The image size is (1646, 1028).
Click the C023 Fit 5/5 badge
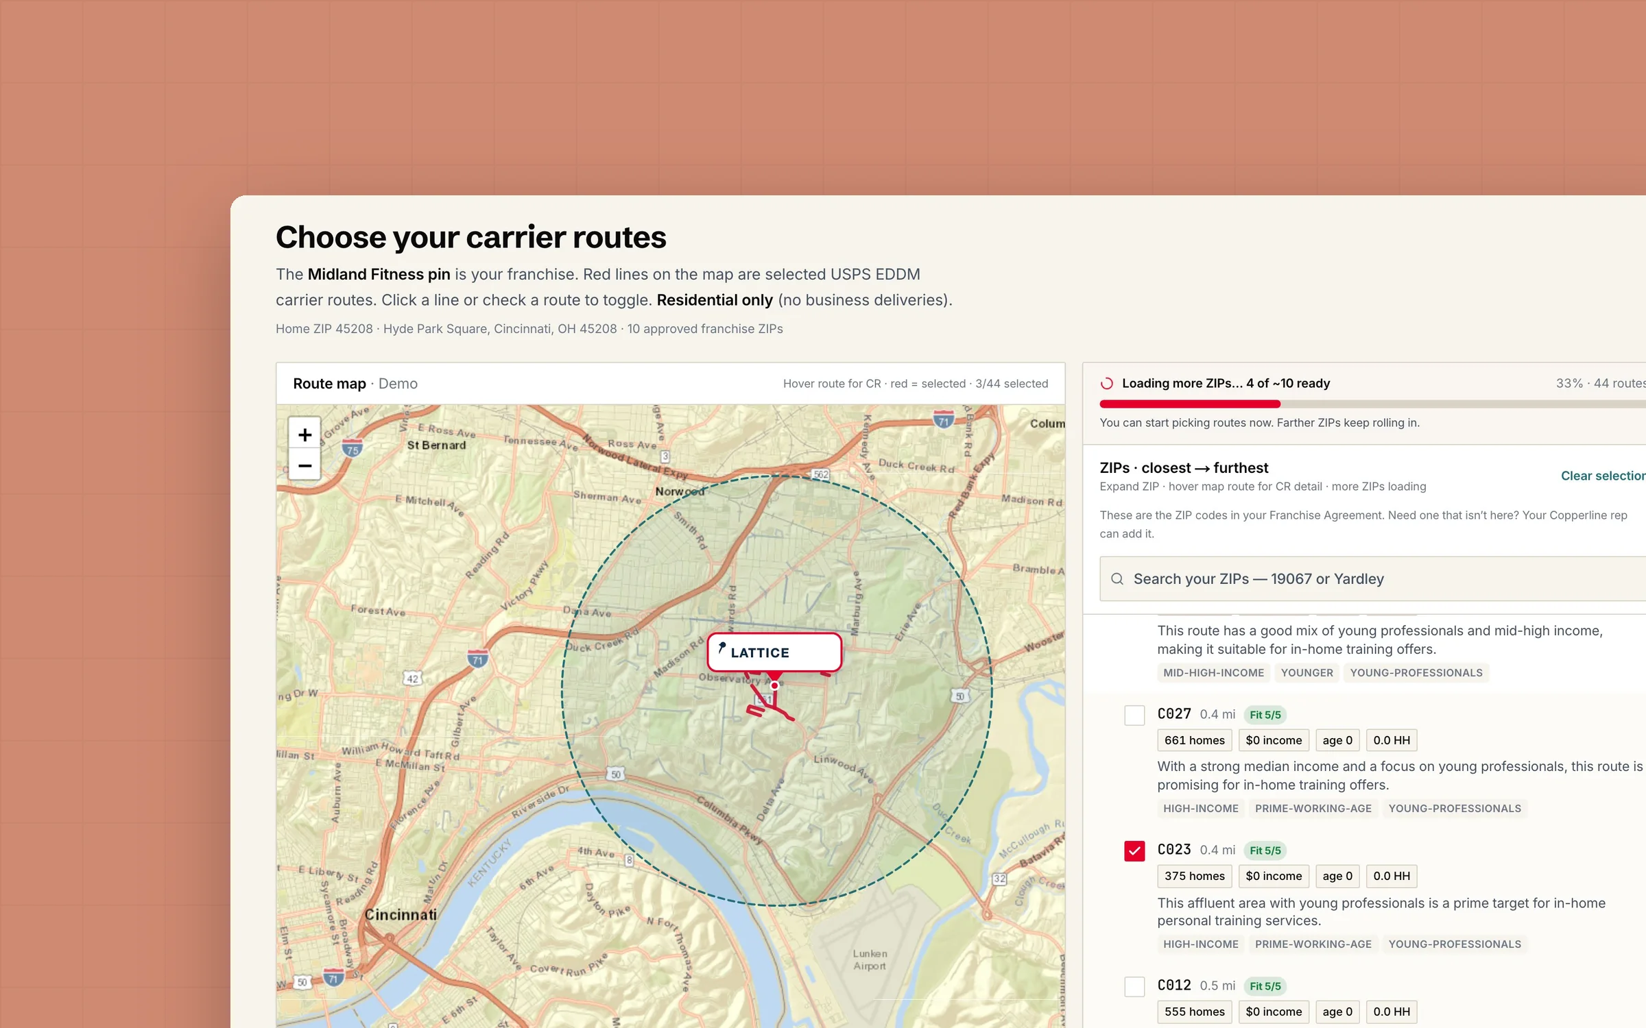(1265, 850)
